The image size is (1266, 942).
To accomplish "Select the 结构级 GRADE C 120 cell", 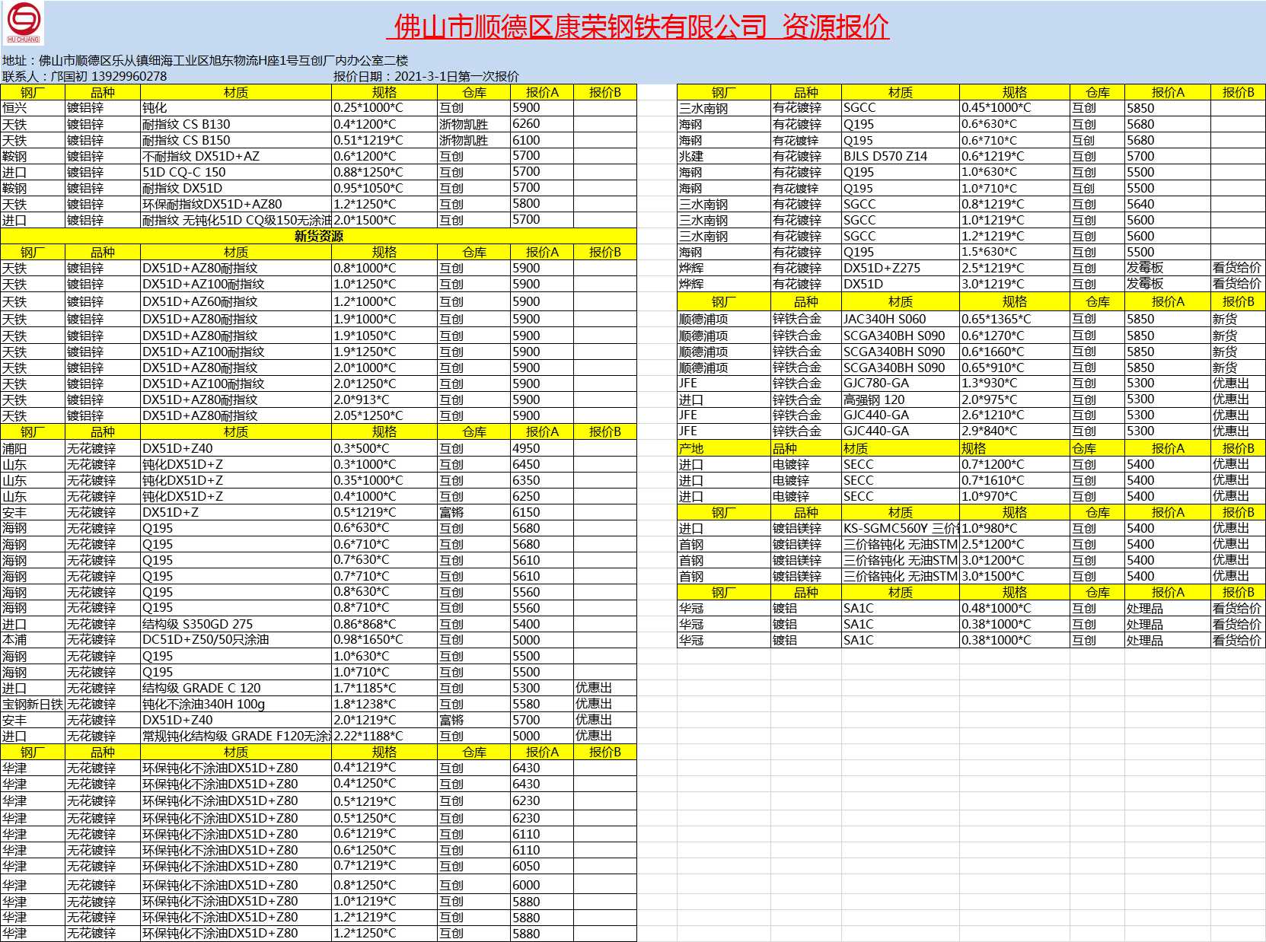I will click(x=236, y=688).
